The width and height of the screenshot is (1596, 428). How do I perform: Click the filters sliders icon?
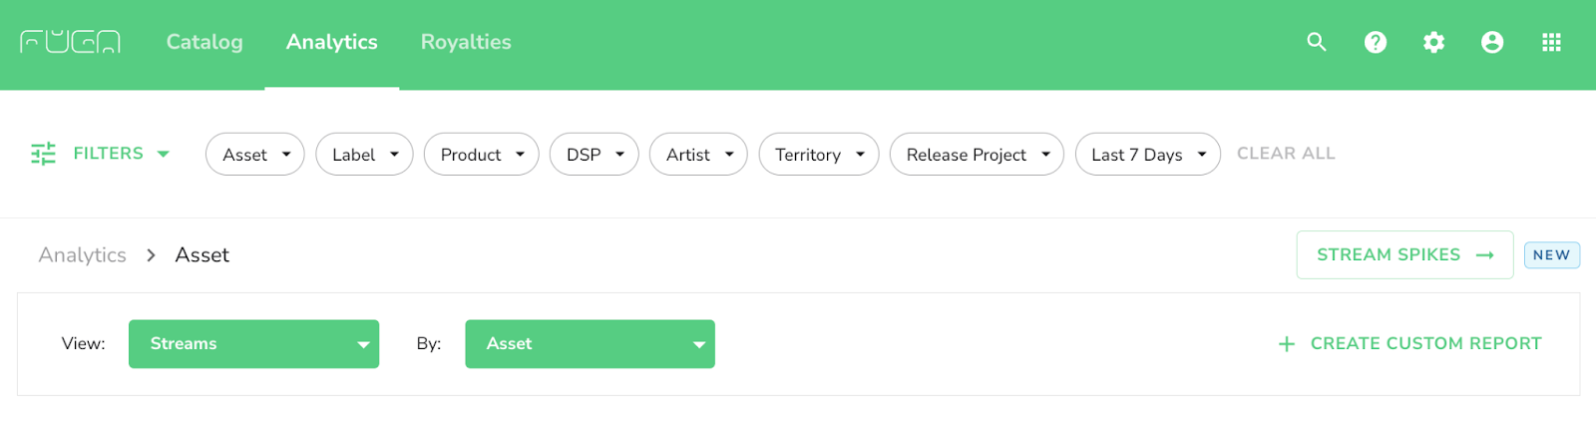[43, 154]
